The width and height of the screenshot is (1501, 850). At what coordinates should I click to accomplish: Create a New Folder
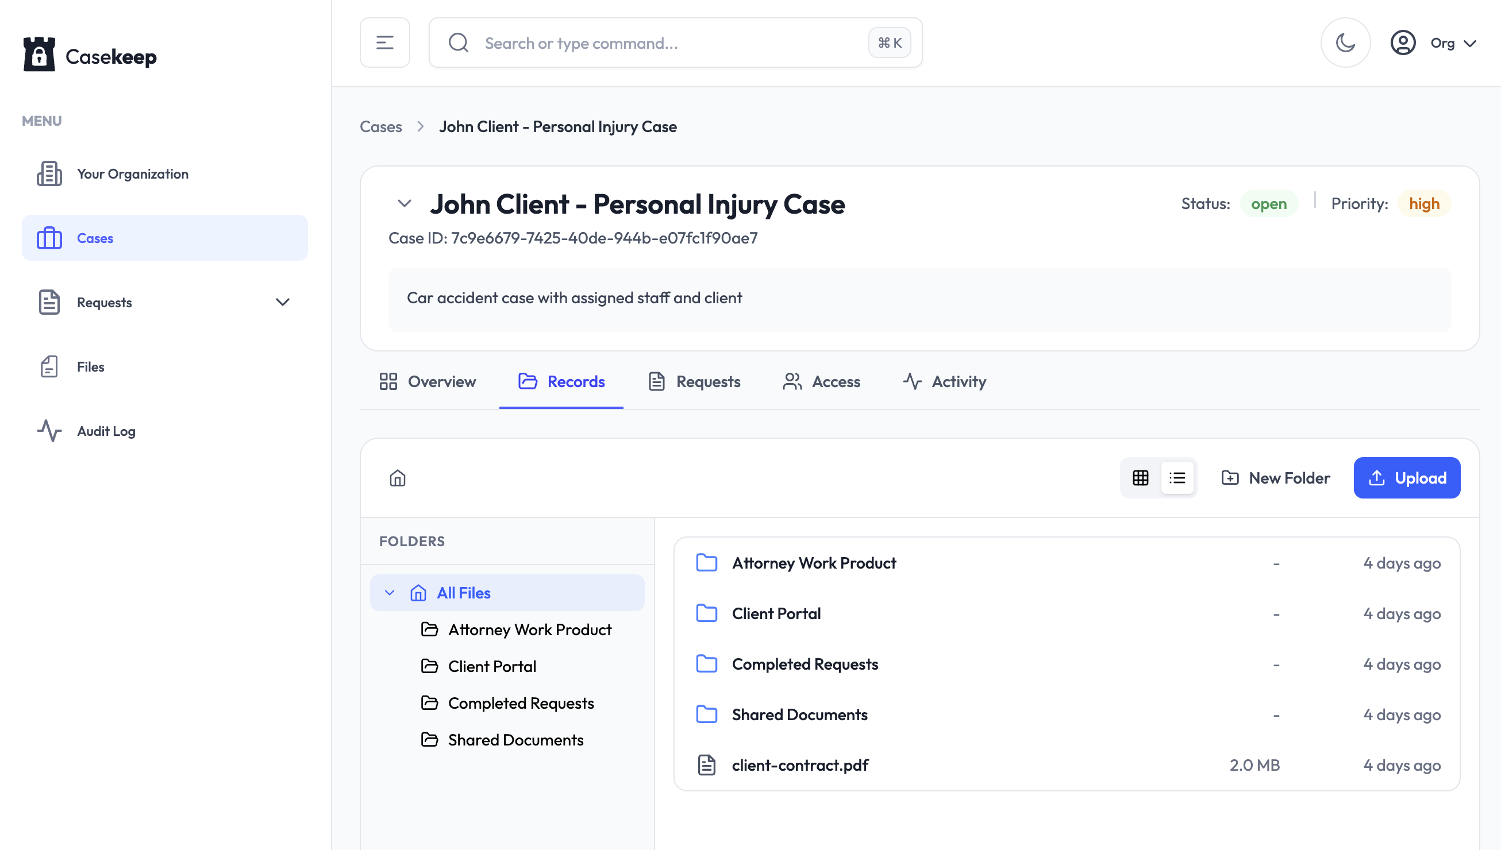pos(1276,478)
